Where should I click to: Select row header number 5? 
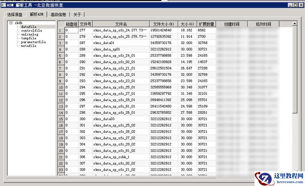pyautogui.click(x=61, y=56)
